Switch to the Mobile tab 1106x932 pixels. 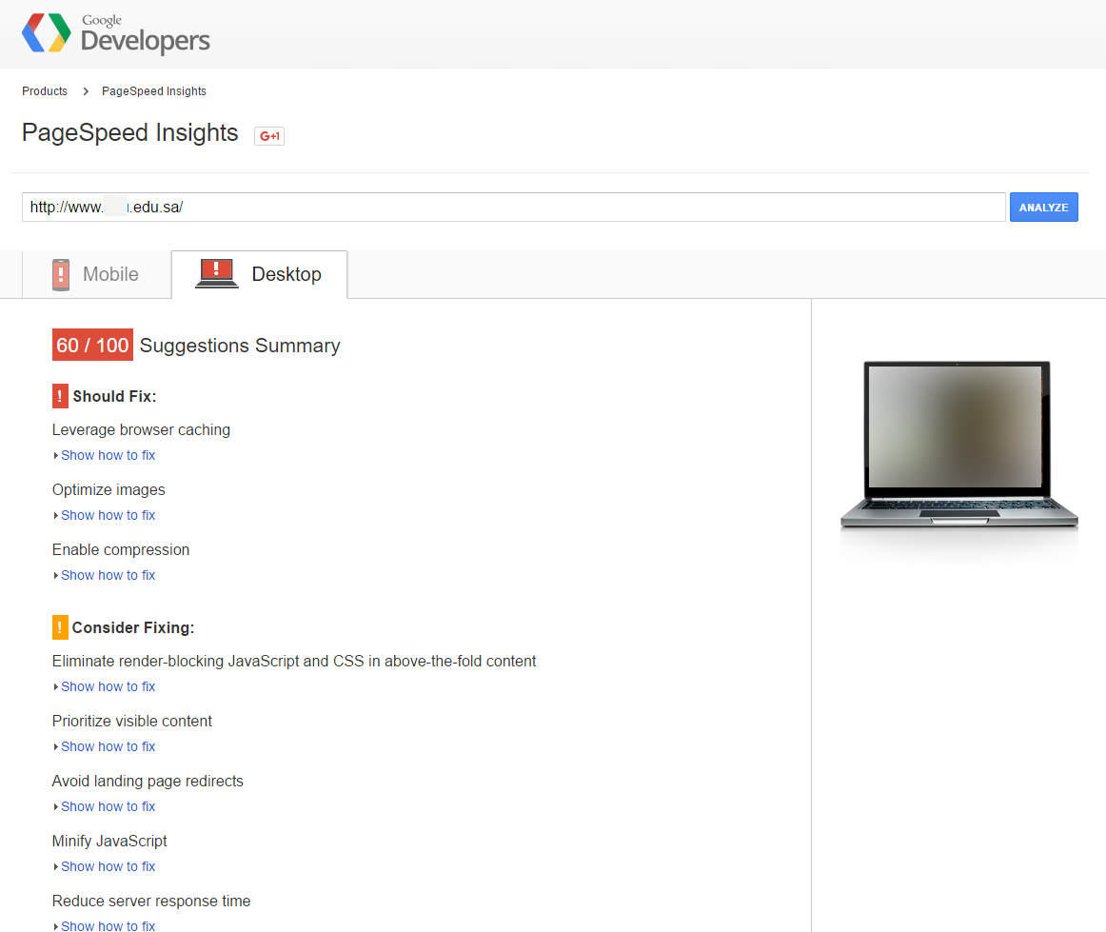[x=110, y=274]
